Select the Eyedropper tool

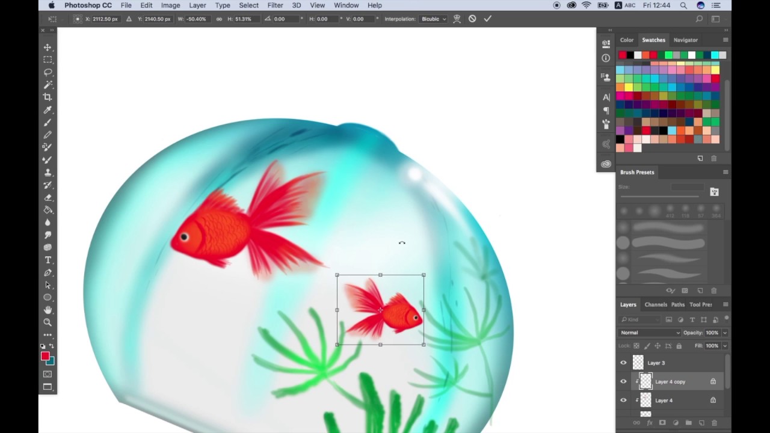(48, 110)
